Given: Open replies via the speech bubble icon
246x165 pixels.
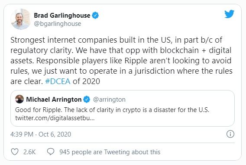Looking at the screenshot, I should pyautogui.click(x=51, y=152).
